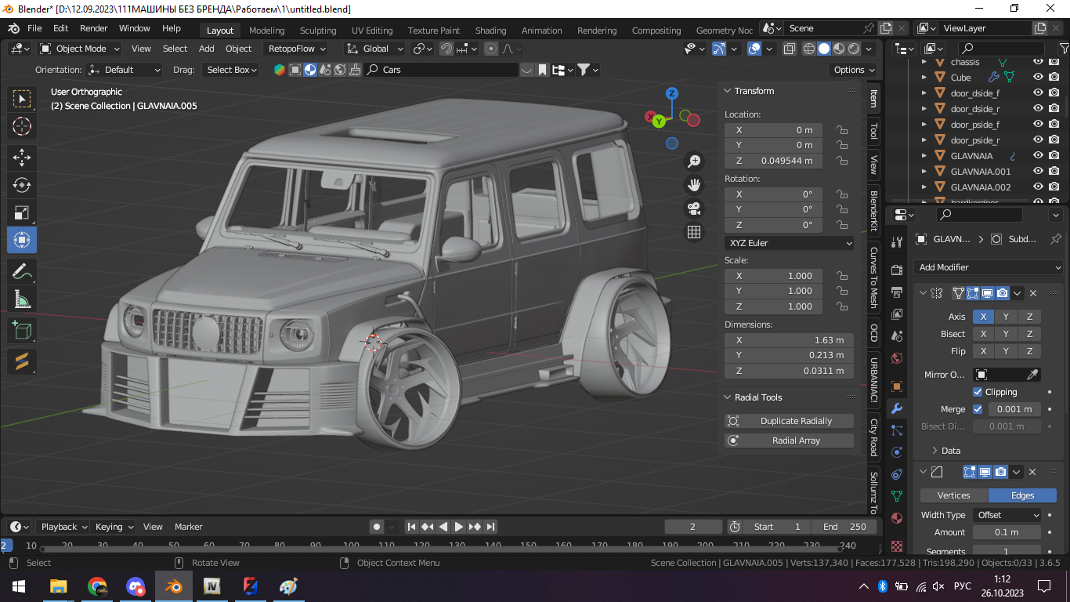1070x602 pixels.
Task: Toggle the Merge checkbox in Mirror modifier
Action: click(x=978, y=409)
